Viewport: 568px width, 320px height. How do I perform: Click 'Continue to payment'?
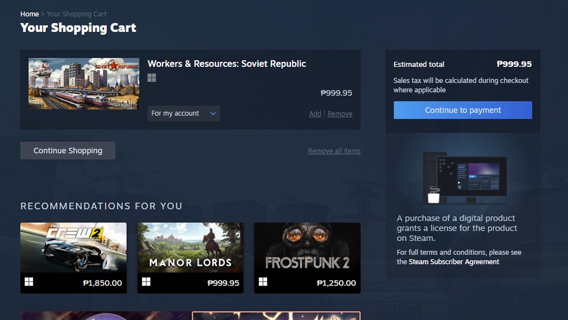[x=462, y=110]
